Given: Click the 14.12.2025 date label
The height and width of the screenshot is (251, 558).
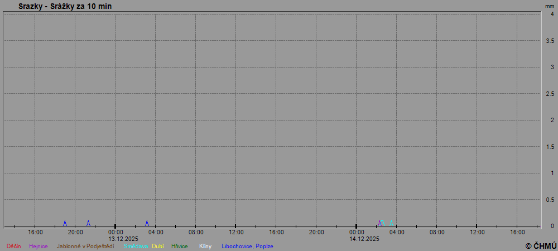Looking at the screenshot, I should [364, 239].
